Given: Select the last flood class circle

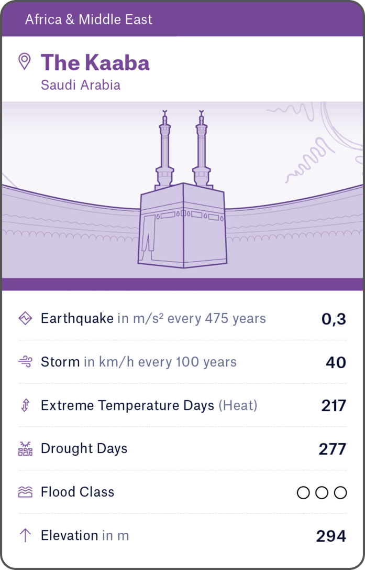Looking at the screenshot, I should coord(340,492).
